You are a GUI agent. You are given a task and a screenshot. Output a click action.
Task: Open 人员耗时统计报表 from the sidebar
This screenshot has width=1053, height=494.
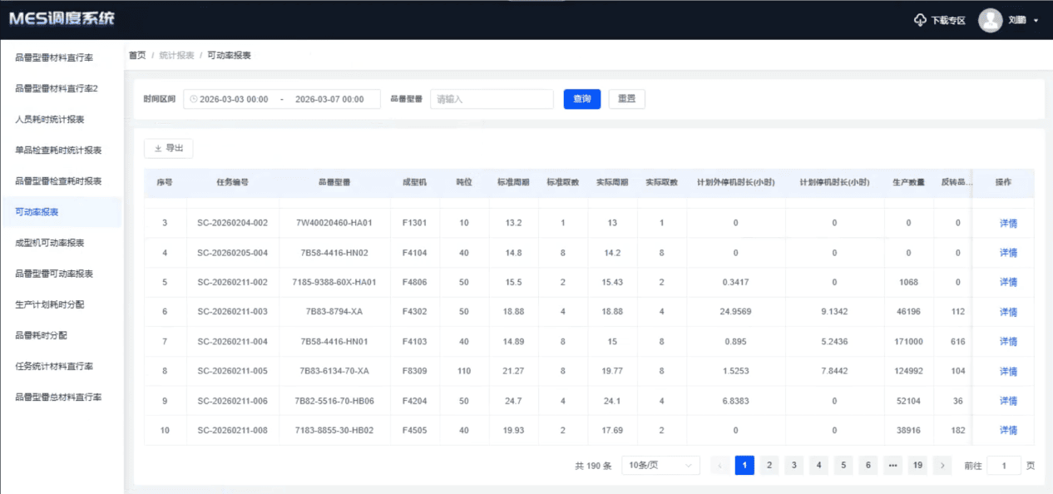pyautogui.click(x=58, y=119)
